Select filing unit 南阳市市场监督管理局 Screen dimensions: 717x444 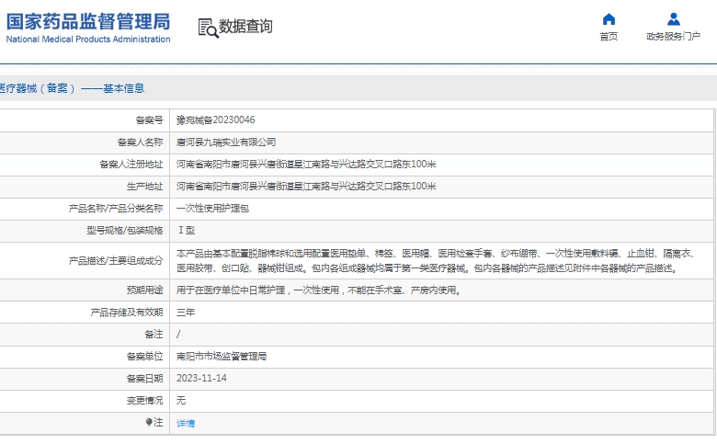(222, 356)
